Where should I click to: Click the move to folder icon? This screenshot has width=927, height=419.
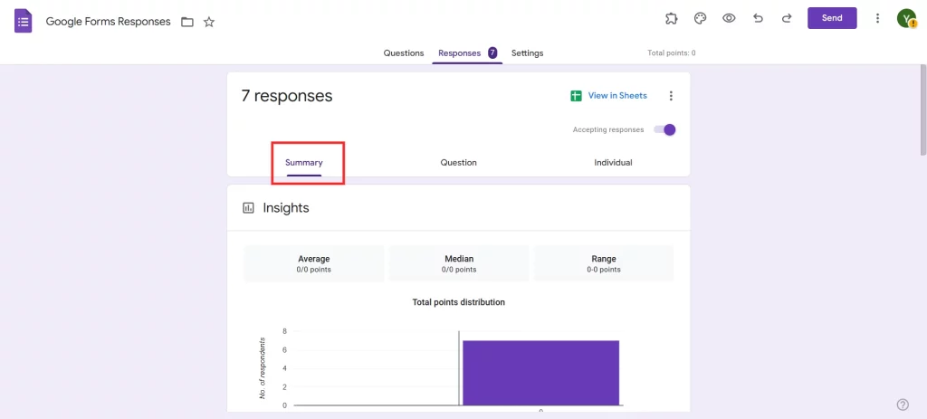[187, 23]
